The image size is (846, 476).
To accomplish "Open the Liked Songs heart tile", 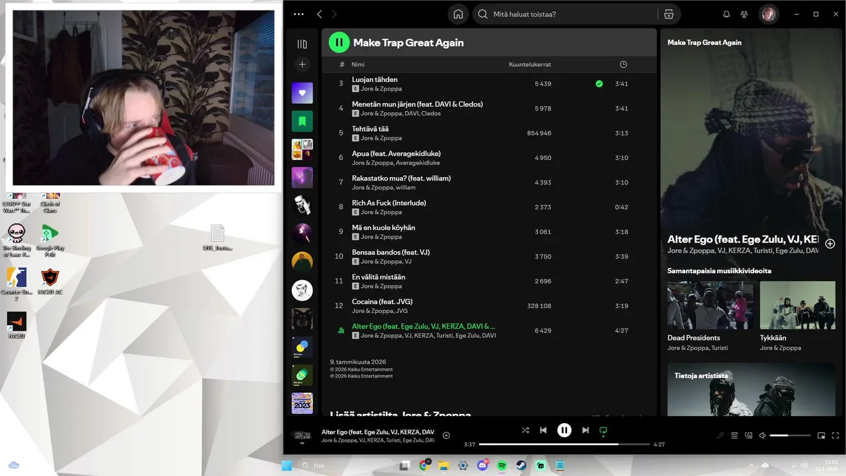I will pos(302,93).
